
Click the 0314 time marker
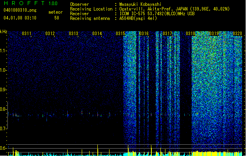[97, 34]
